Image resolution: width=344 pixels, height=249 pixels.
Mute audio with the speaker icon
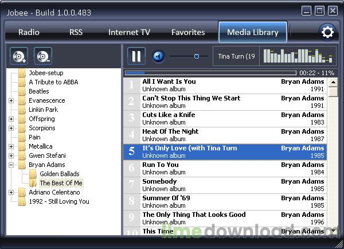[x=159, y=56]
